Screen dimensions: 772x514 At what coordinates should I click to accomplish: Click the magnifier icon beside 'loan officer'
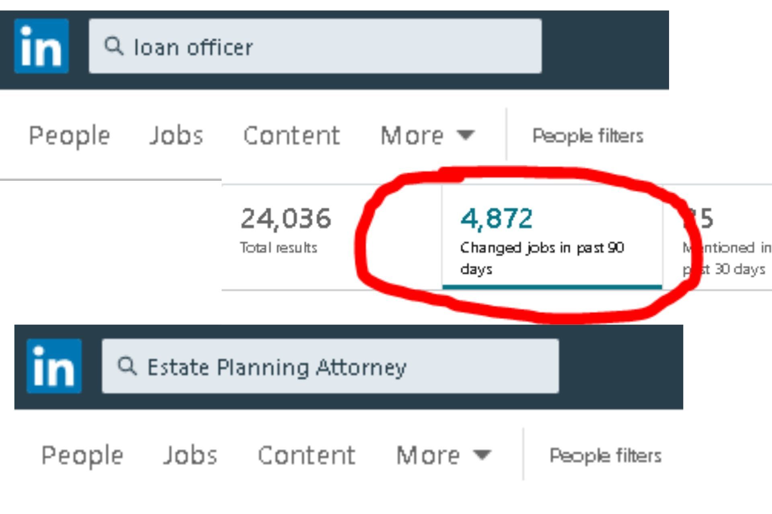[x=113, y=46]
